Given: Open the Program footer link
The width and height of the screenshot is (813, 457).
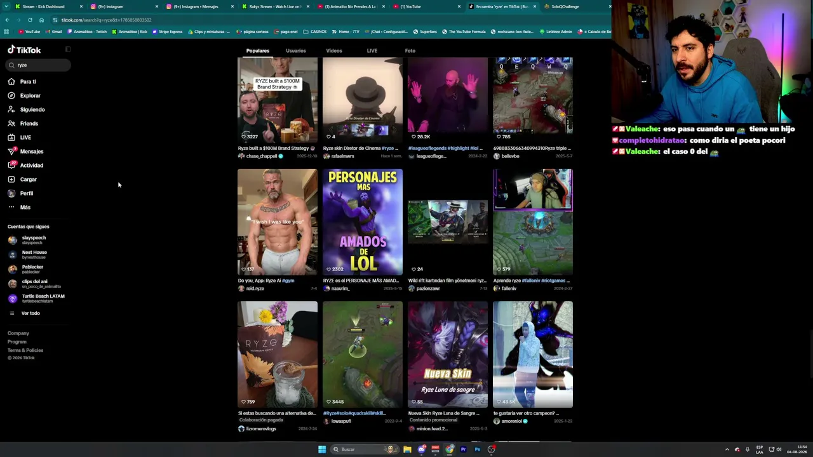Looking at the screenshot, I should click(17, 341).
